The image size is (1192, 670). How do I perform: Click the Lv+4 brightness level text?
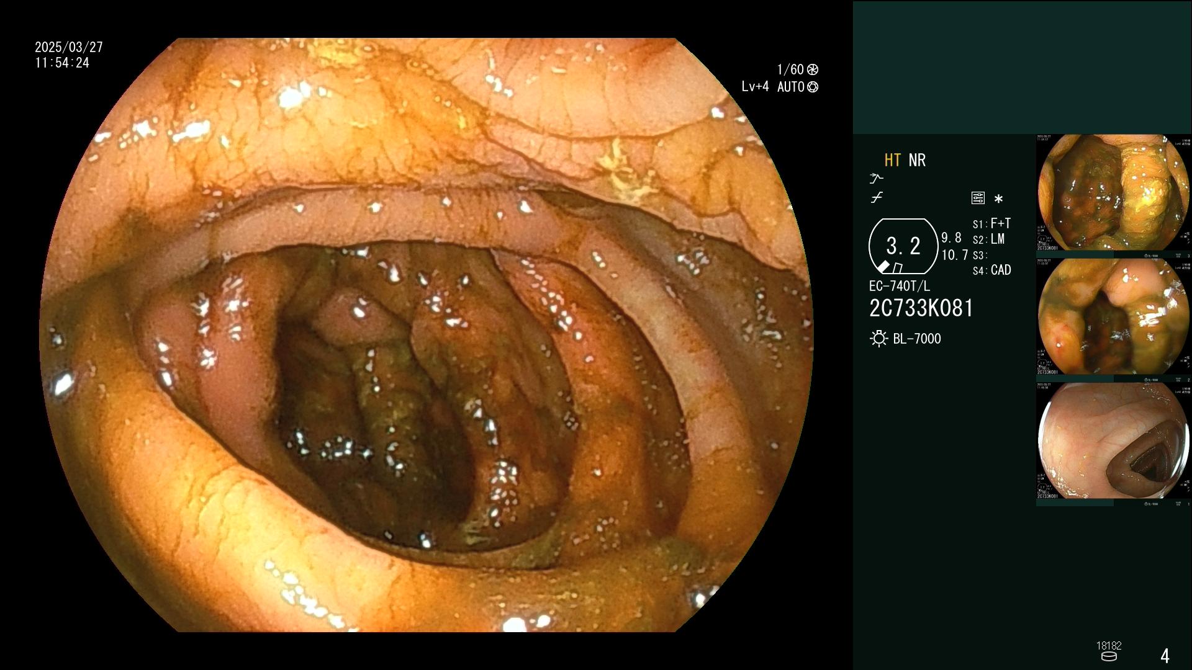[755, 87]
